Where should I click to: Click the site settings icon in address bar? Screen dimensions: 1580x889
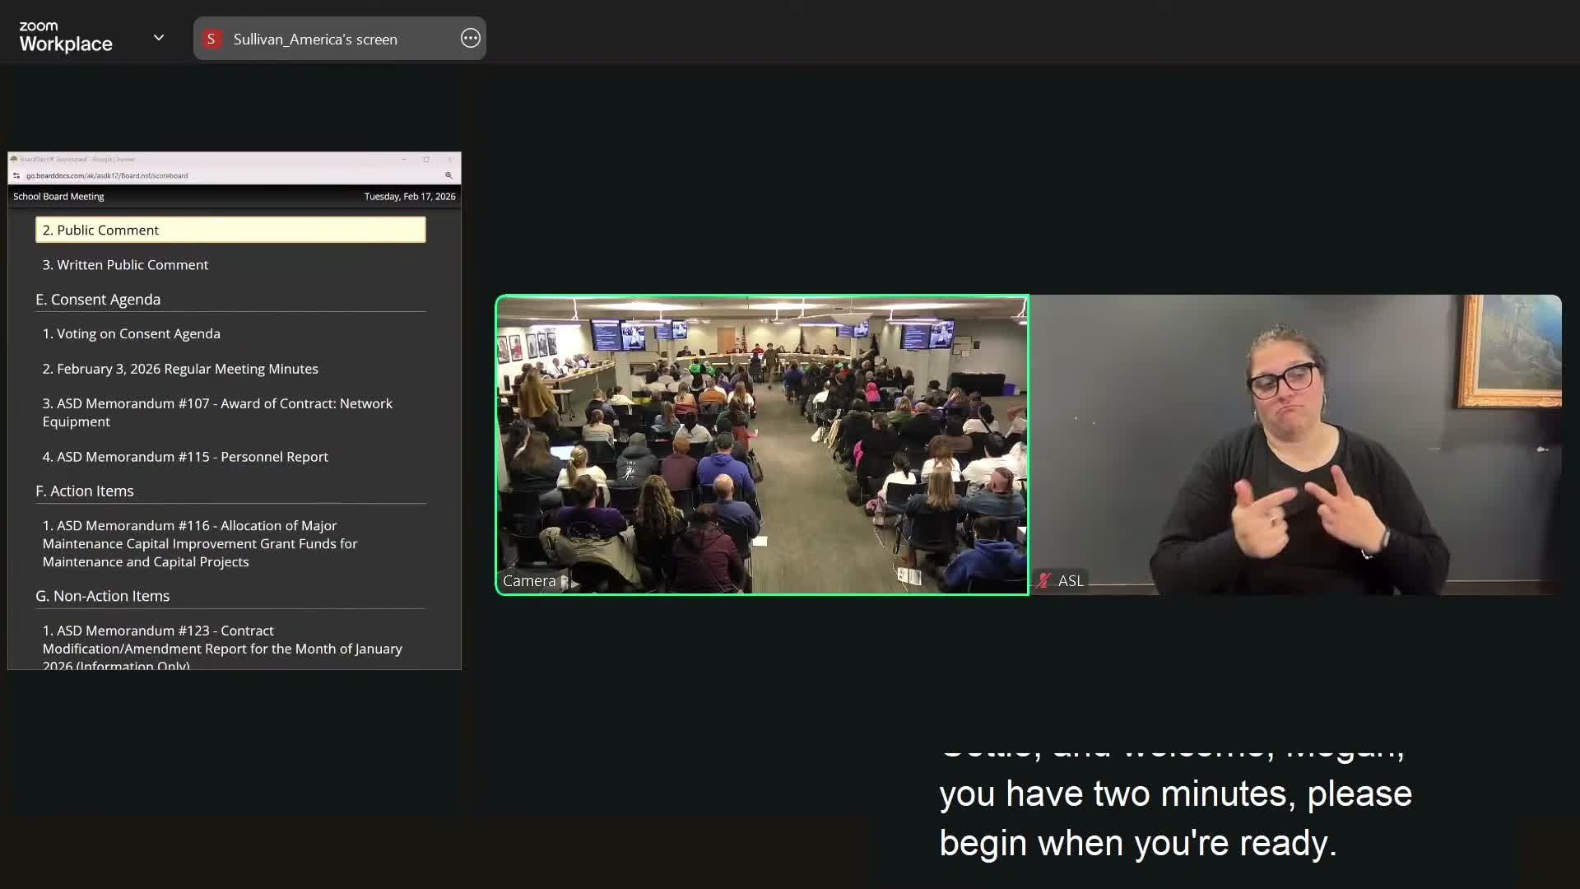(x=16, y=175)
